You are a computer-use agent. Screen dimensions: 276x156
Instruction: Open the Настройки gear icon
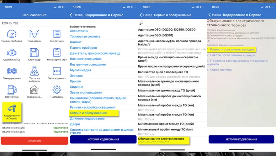[x=56, y=90]
